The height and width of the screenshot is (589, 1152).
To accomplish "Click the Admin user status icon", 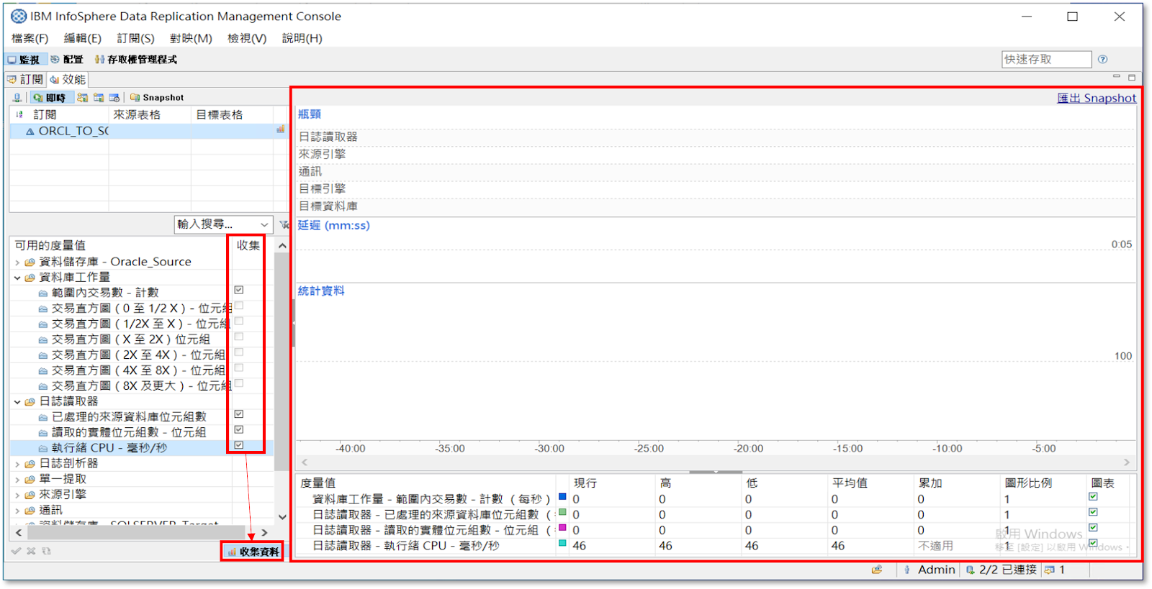I will (x=907, y=570).
